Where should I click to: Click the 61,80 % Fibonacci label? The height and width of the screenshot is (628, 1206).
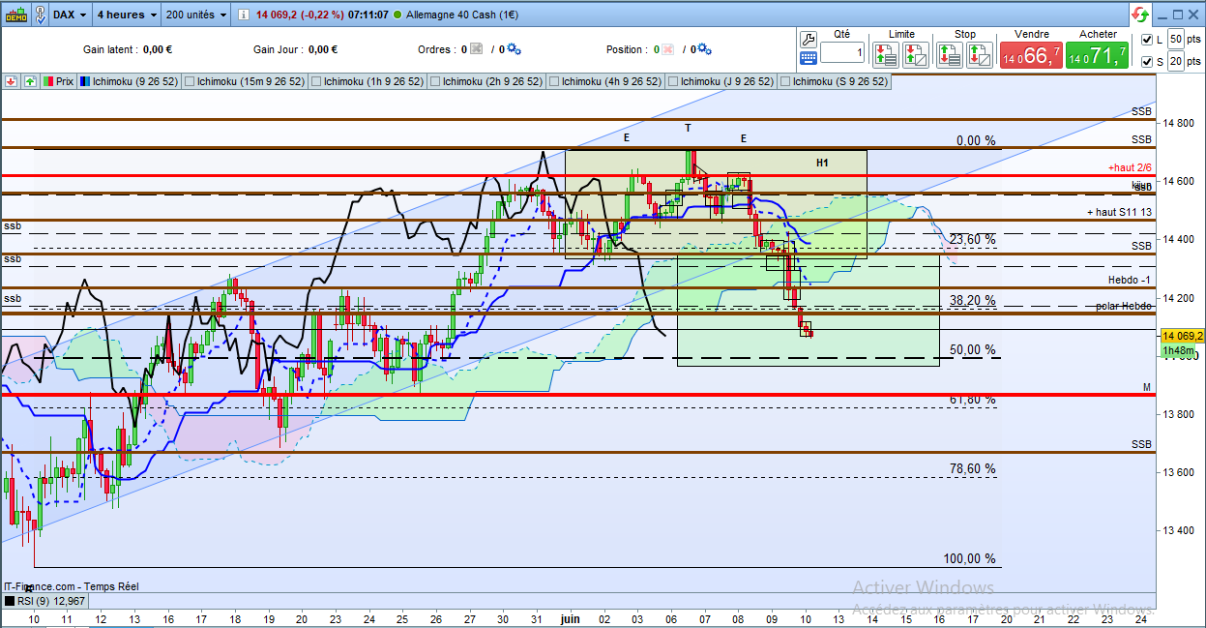point(972,400)
